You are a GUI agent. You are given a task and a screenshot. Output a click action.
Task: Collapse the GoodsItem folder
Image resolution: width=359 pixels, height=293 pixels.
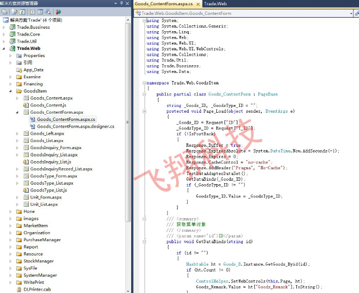click(x=11, y=91)
